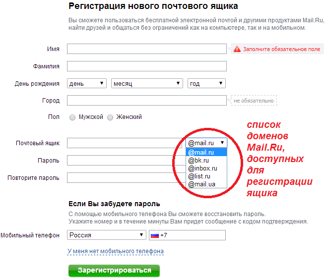Click the Фамилия text input field
The height and width of the screenshot is (279, 326).
click(x=146, y=66)
